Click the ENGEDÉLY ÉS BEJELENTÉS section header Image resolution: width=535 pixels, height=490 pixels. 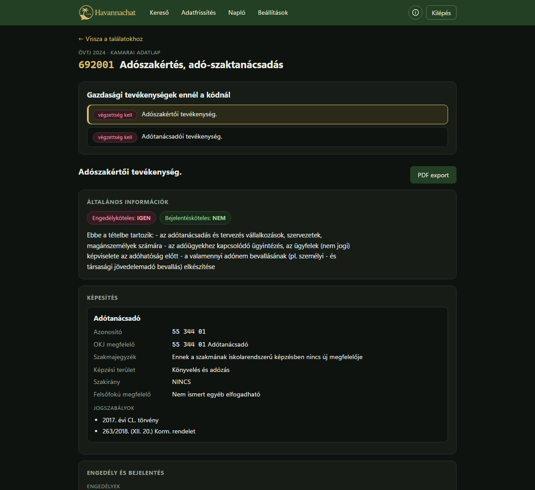tap(125, 473)
